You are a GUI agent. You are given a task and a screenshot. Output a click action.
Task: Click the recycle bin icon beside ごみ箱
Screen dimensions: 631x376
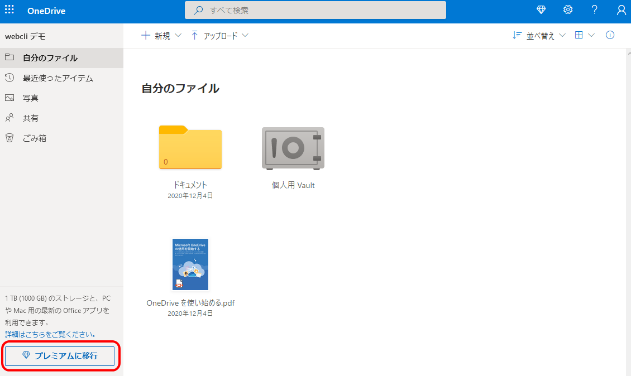(x=9, y=138)
